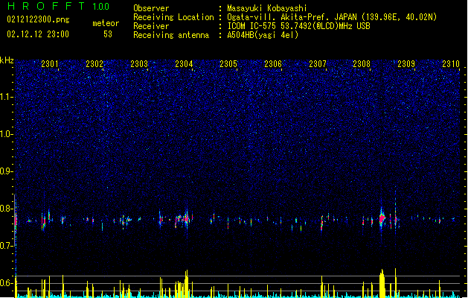This screenshot has width=468, height=298.
Task: Click the Observer field label
Action: 151,8
